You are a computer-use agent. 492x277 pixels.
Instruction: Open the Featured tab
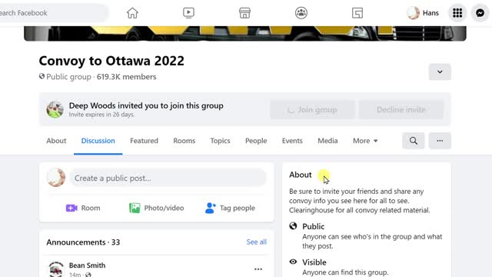click(144, 141)
